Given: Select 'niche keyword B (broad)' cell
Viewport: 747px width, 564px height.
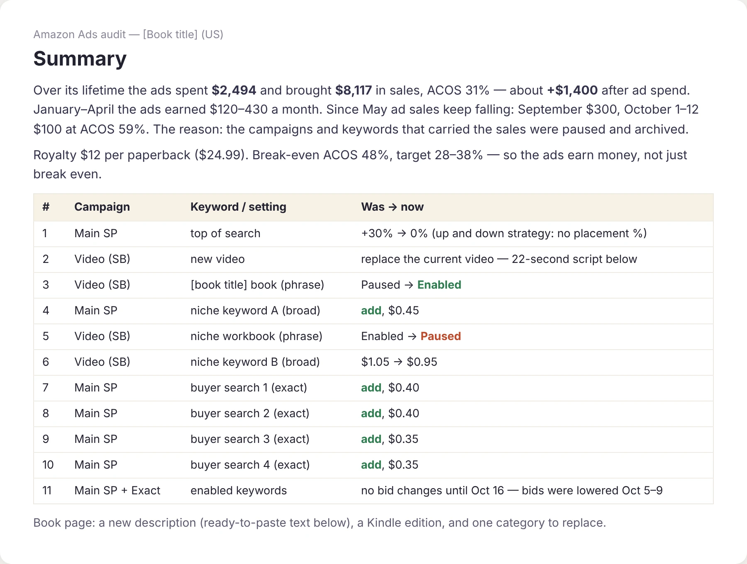Looking at the screenshot, I should pyautogui.click(x=255, y=362).
